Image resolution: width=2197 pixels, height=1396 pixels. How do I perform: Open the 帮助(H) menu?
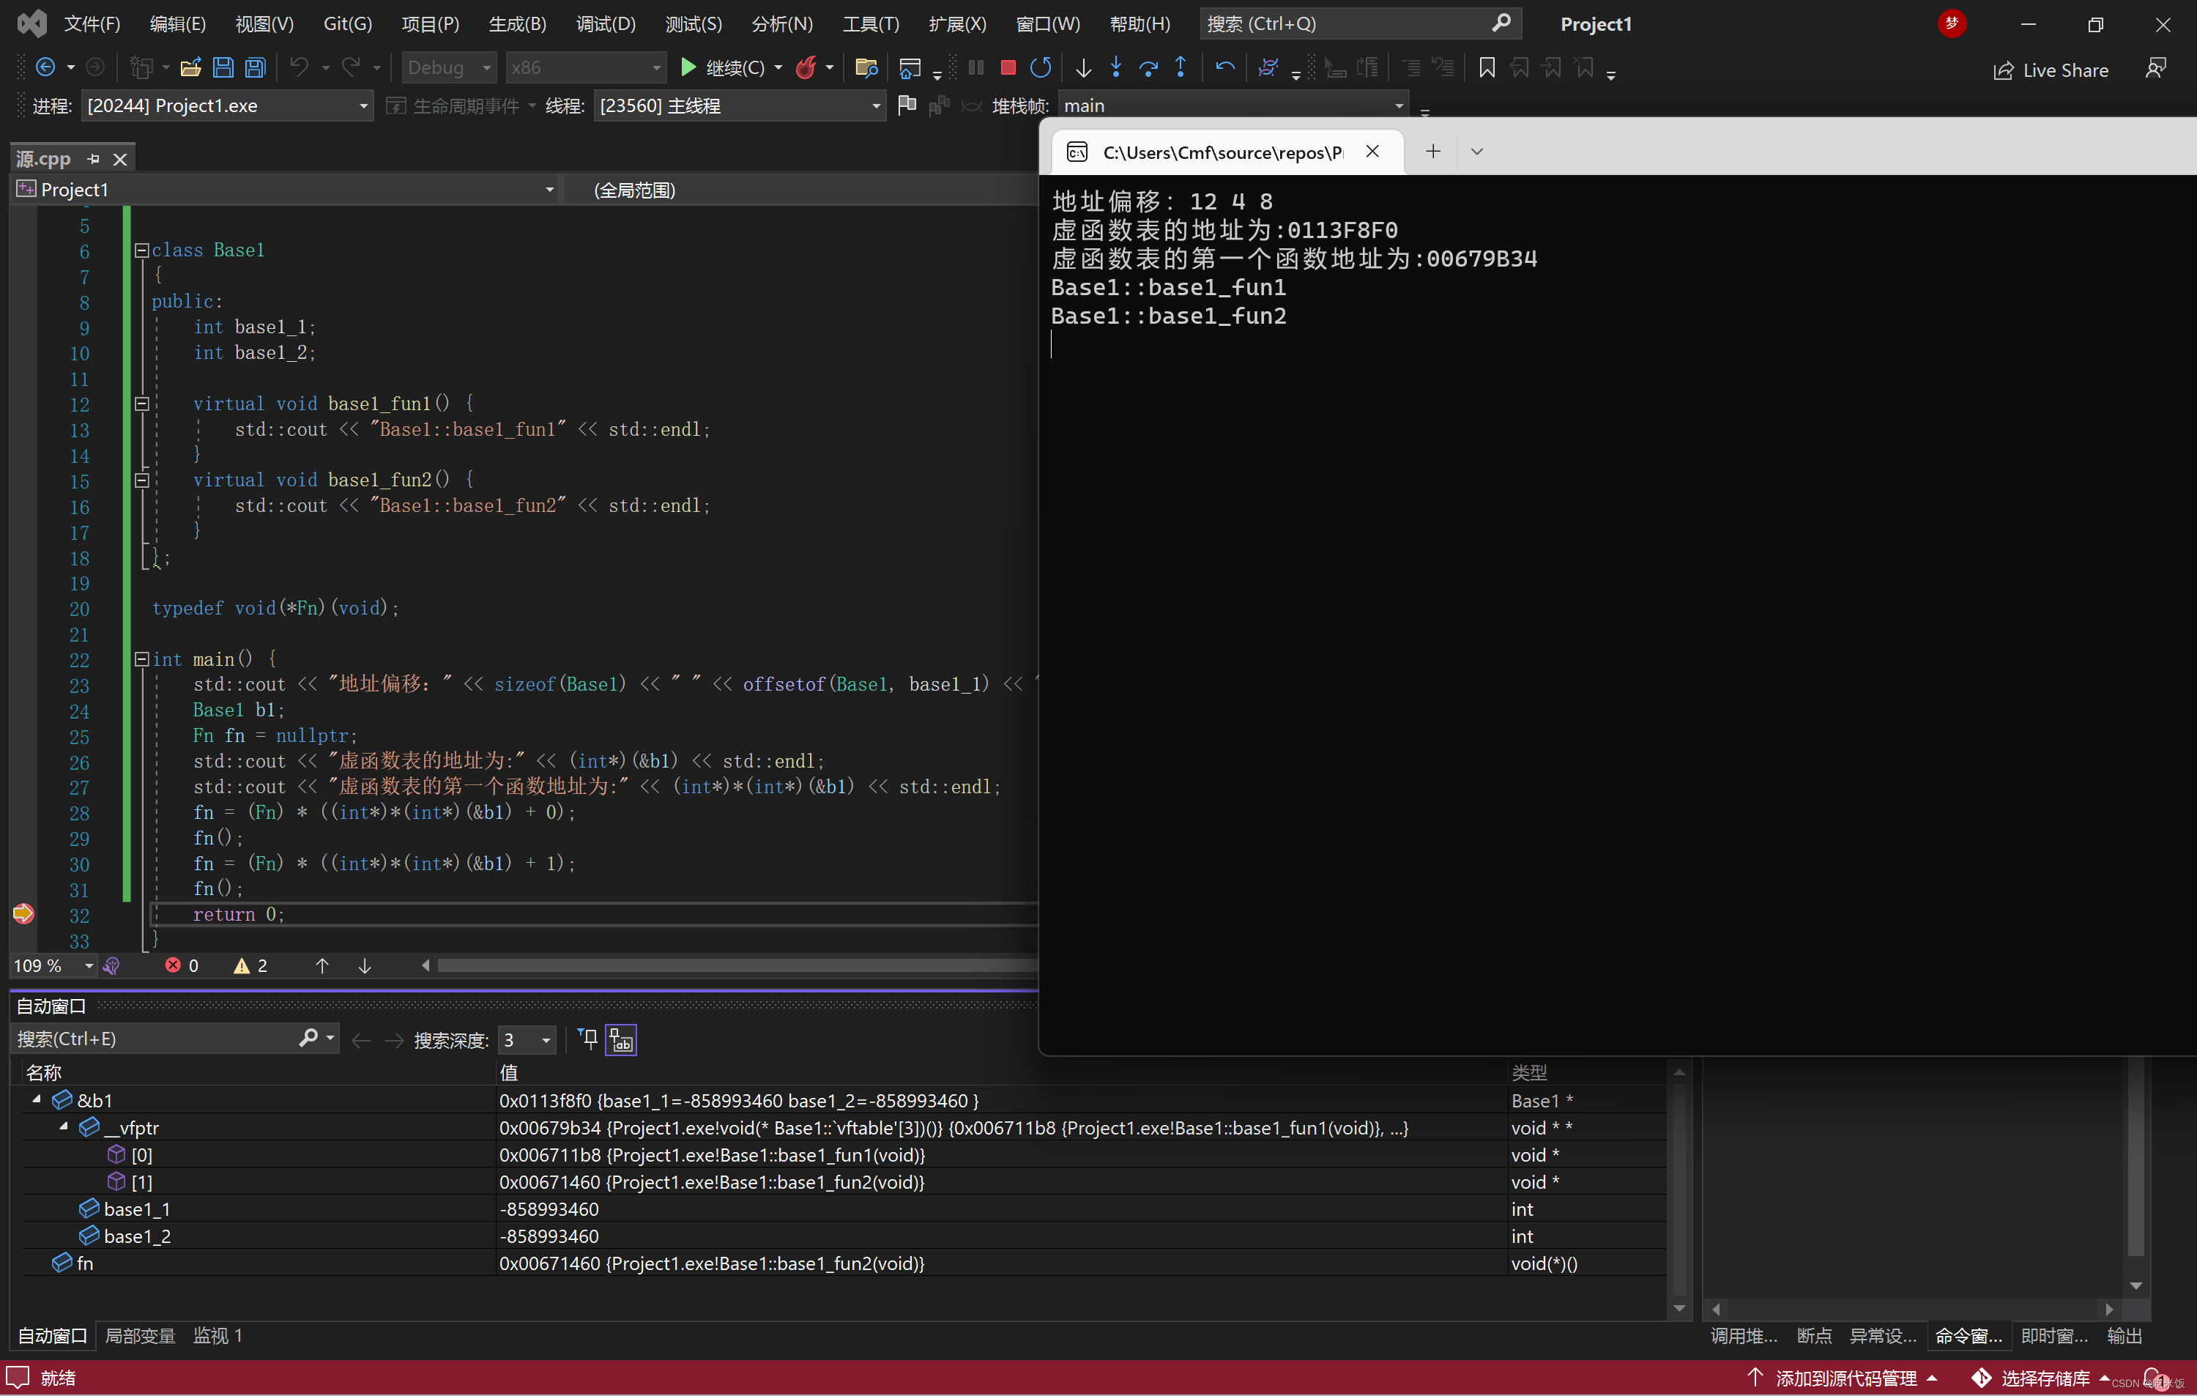click(x=1140, y=23)
